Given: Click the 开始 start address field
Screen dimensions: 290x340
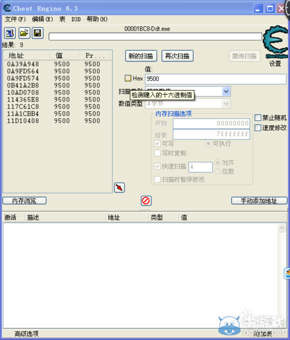Looking at the screenshot, I should (211, 124).
